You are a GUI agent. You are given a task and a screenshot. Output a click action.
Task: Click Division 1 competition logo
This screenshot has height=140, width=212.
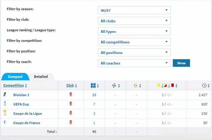coord(5,95)
